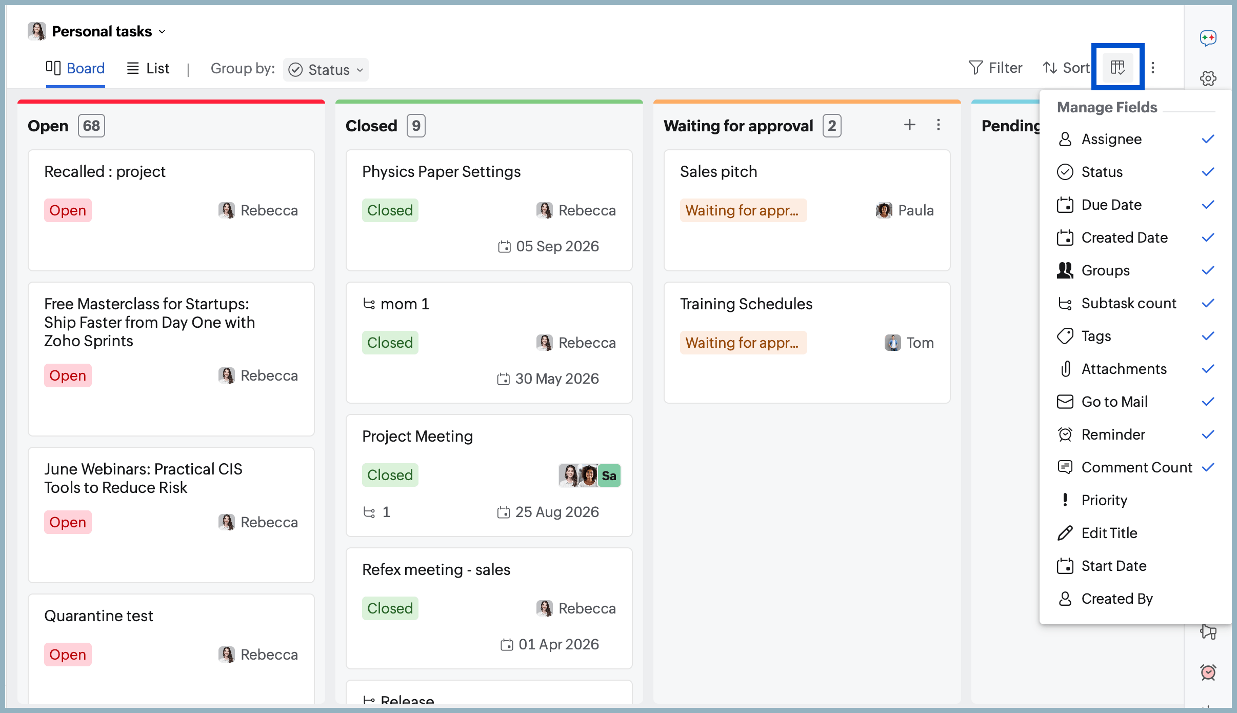Click Rebecca avatar on Physics Paper Settings

[x=544, y=210]
